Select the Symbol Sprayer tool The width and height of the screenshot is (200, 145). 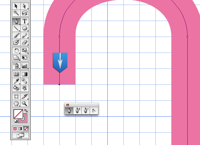tap(16, 66)
